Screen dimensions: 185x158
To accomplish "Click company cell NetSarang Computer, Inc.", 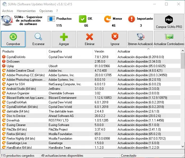I will (65, 84).
